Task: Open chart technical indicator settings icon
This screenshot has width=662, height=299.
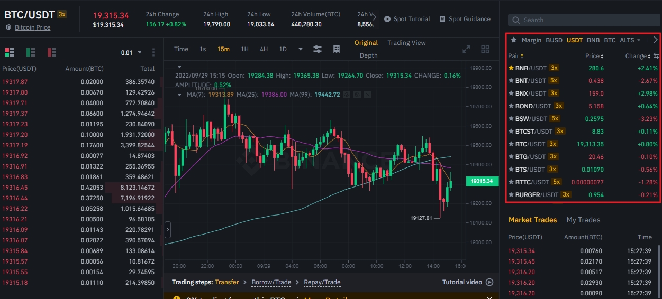Action: coord(317,49)
